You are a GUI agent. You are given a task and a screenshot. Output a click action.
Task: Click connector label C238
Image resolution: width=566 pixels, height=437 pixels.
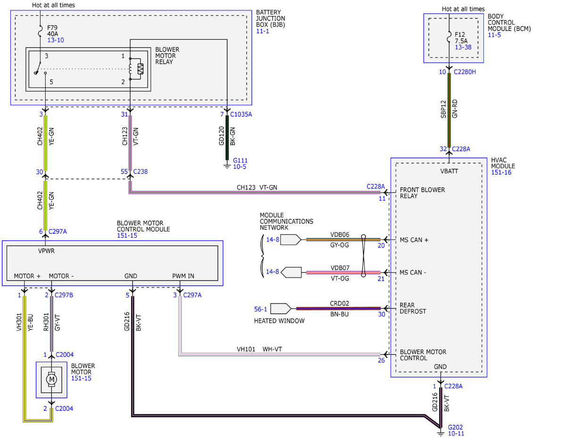coord(140,172)
